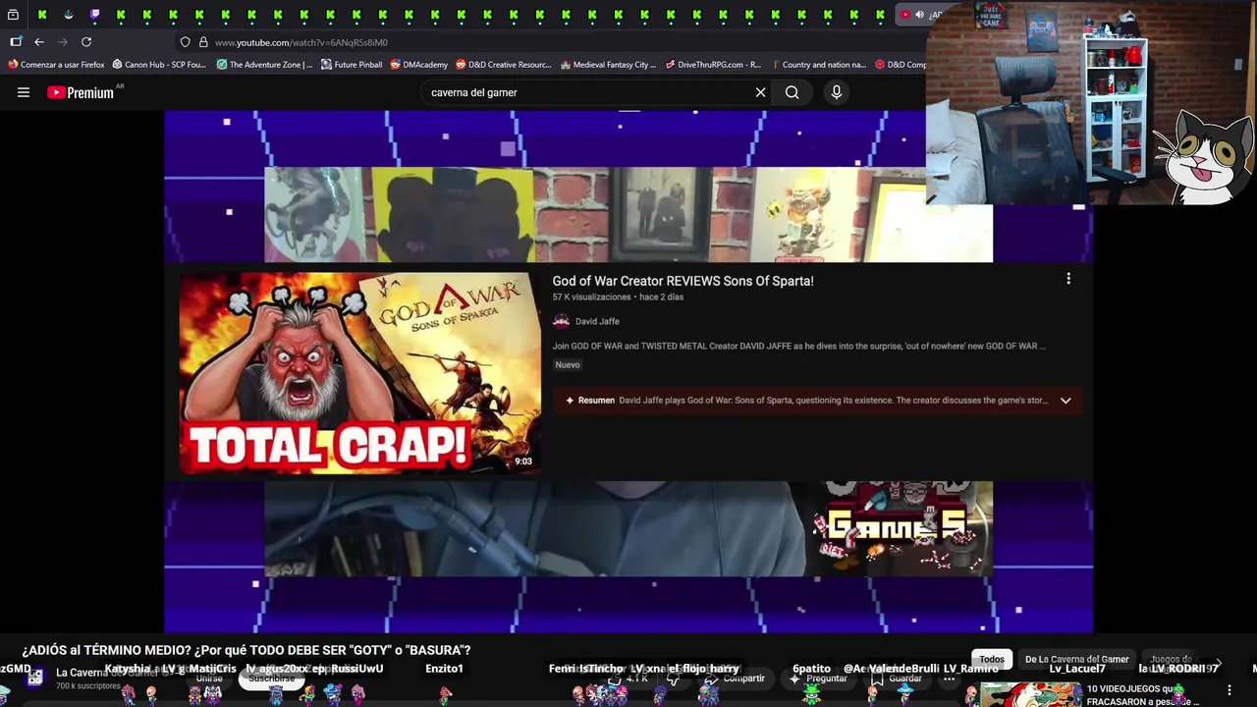Open the D&D Creative Resource bookmark
This screenshot has height=707, width=1257.
(x=504, y=65)
